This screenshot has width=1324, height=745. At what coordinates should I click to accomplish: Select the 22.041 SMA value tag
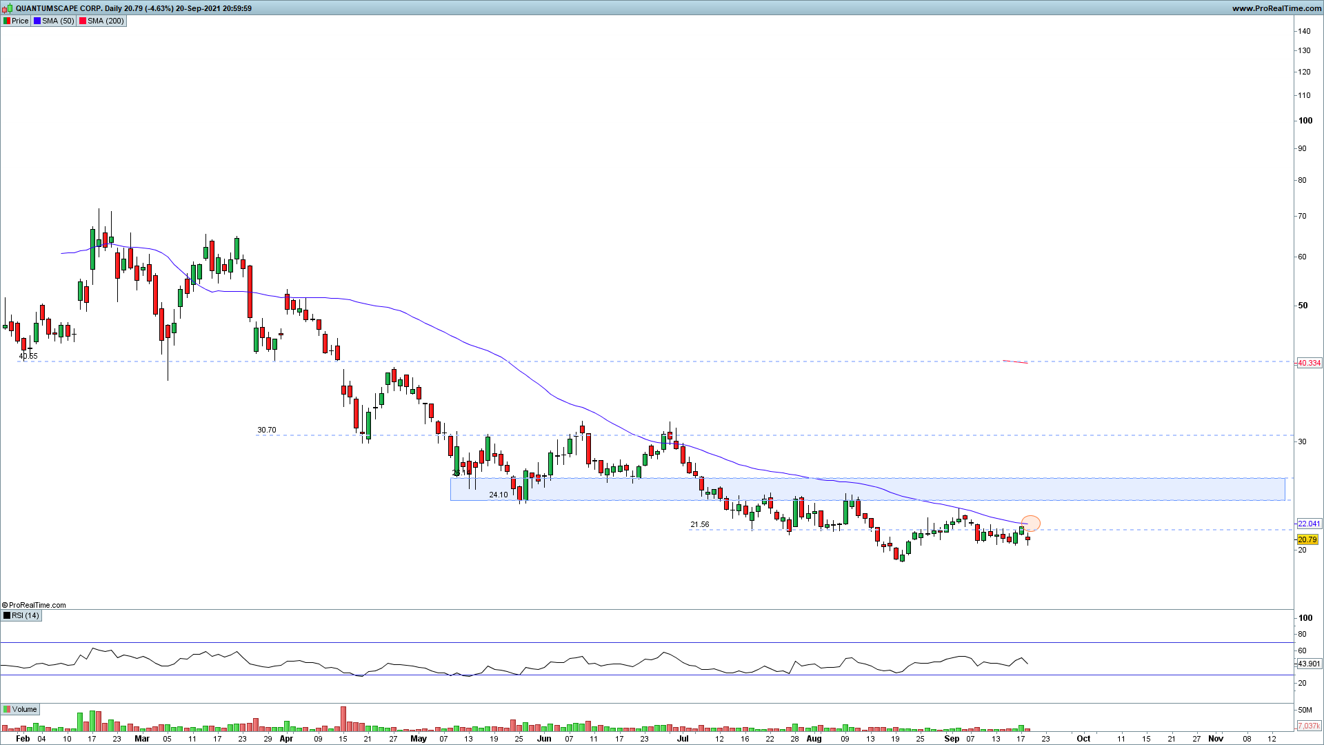pyautogui.click(x=1309, y=524)
